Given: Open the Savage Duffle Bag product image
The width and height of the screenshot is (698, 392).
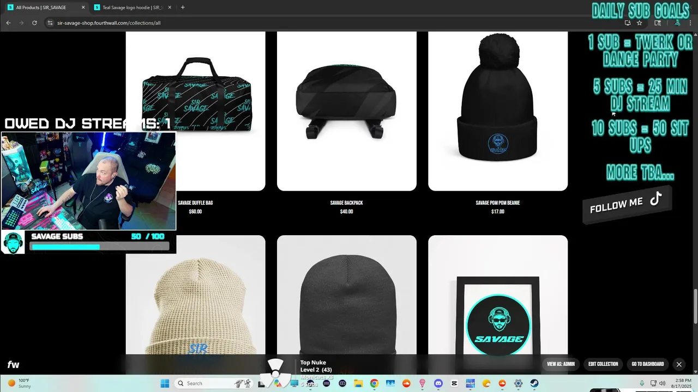Looking at the screenshot, I should click(196, 111).
